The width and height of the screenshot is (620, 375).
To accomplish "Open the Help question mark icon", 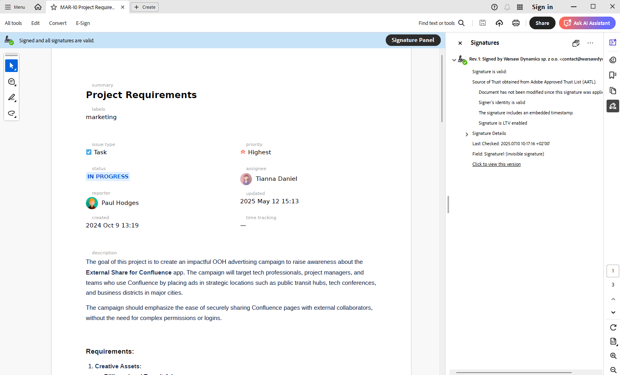I will click(x=495, y=7).
